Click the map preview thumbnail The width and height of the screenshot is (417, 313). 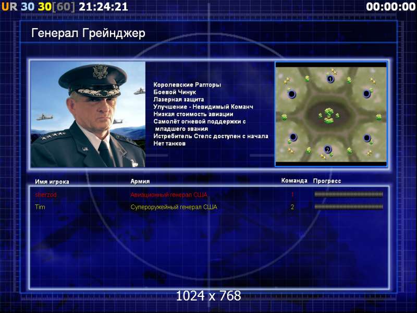[x=331, y=114]
